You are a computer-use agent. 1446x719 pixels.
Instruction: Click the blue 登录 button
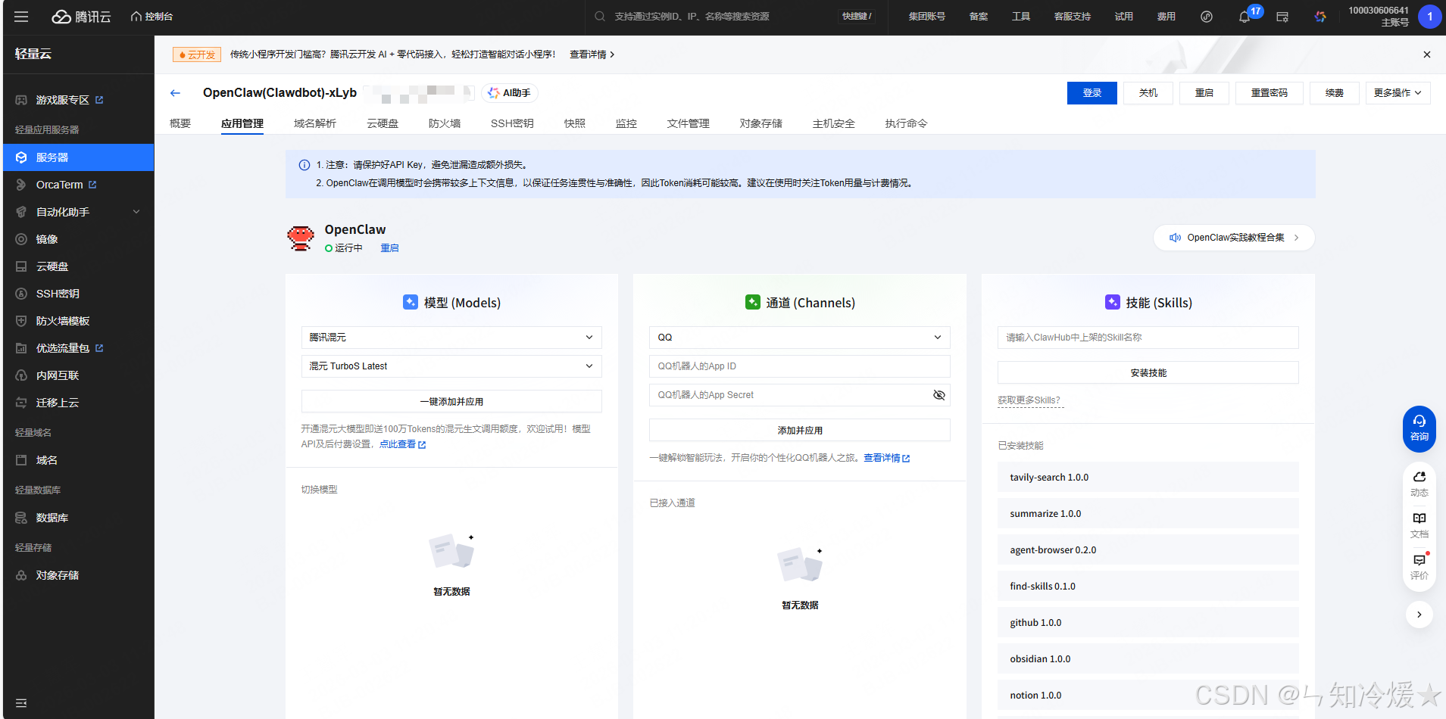click(1092, 93)
